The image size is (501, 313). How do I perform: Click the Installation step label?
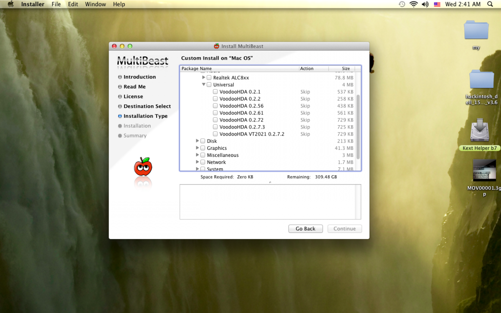137,126
